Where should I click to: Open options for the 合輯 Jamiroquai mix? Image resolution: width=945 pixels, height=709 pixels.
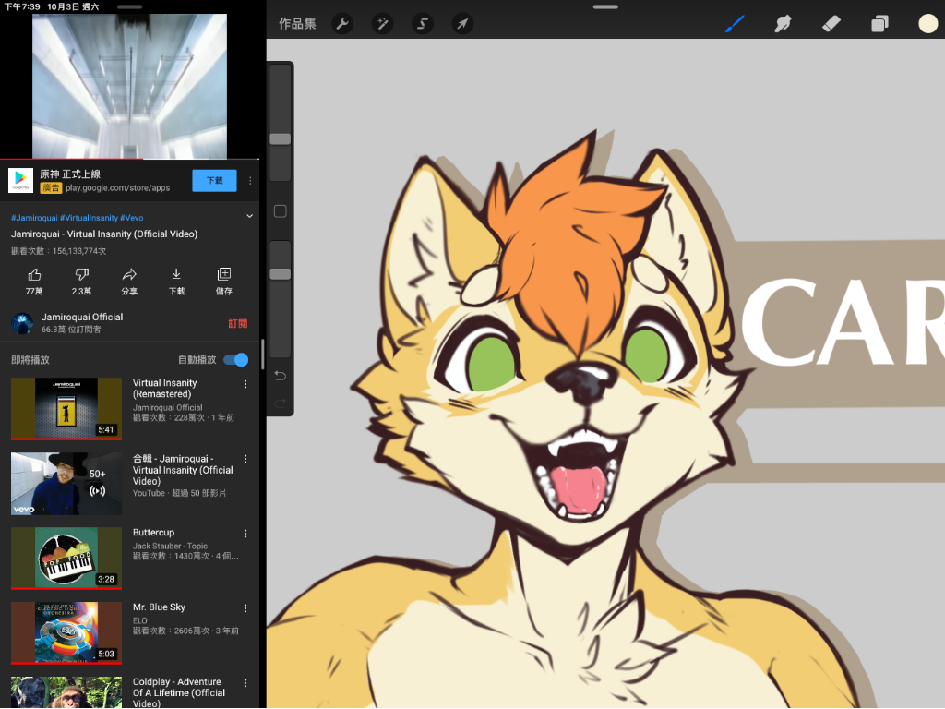[245, 459]
